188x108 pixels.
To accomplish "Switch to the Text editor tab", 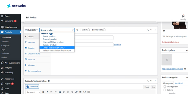I will 153,87.
